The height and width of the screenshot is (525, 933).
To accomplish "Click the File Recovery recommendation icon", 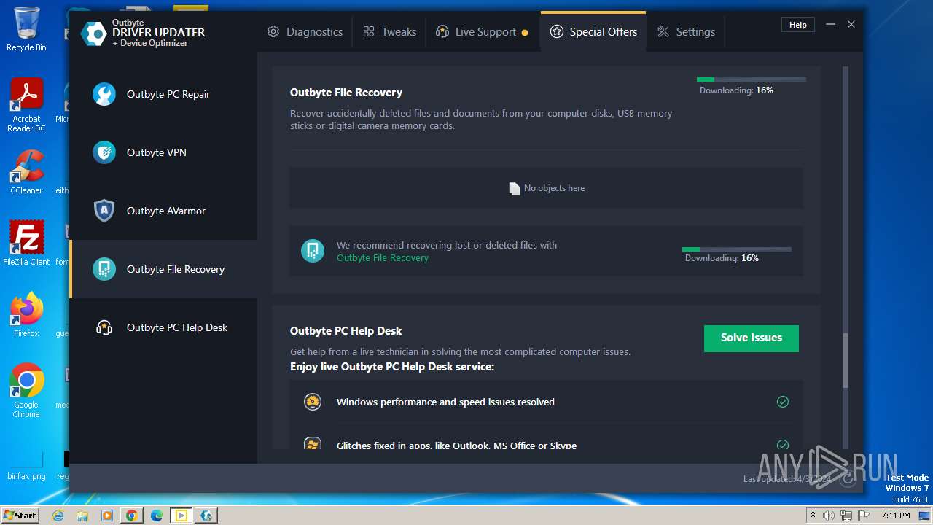I will [313, 251].
